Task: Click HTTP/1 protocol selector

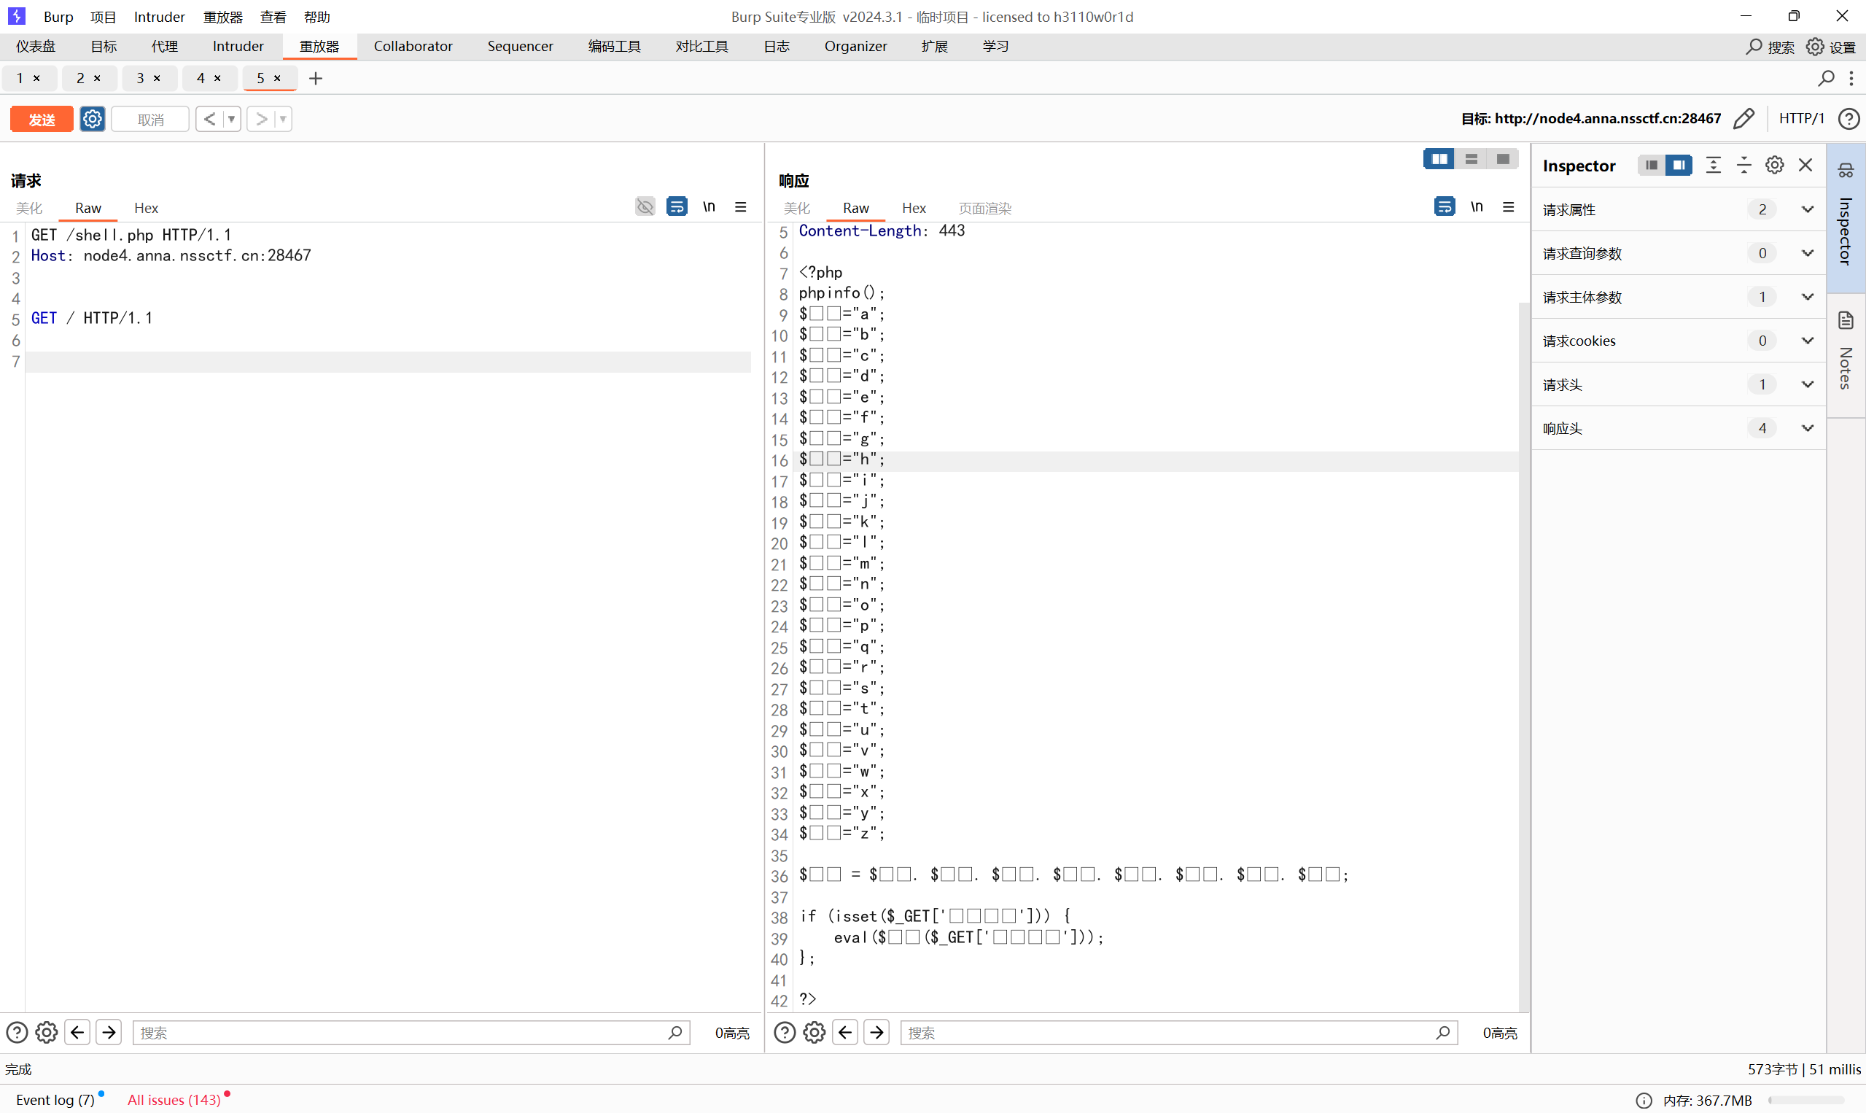Action: coord(1801,118)
